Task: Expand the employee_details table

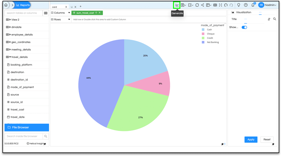Action: (x=10, y=35)
